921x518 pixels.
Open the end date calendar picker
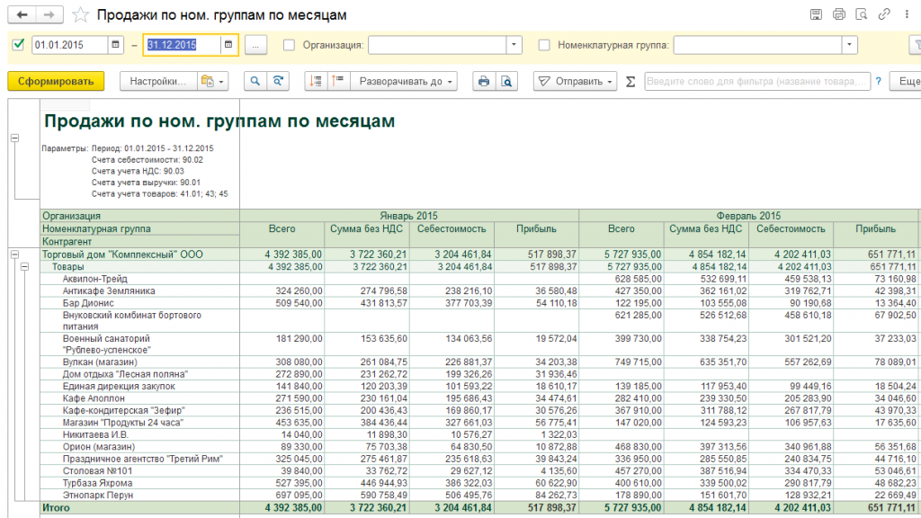point(228,45)
